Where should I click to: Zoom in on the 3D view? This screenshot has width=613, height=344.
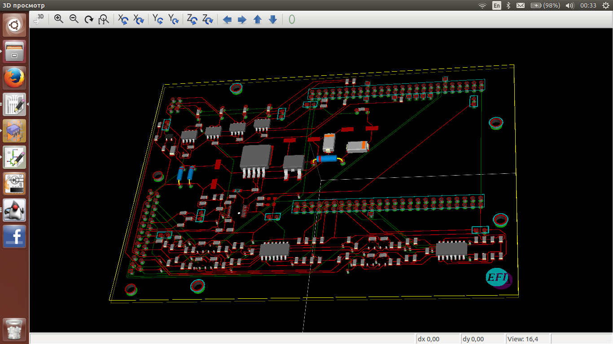[58, 19]
